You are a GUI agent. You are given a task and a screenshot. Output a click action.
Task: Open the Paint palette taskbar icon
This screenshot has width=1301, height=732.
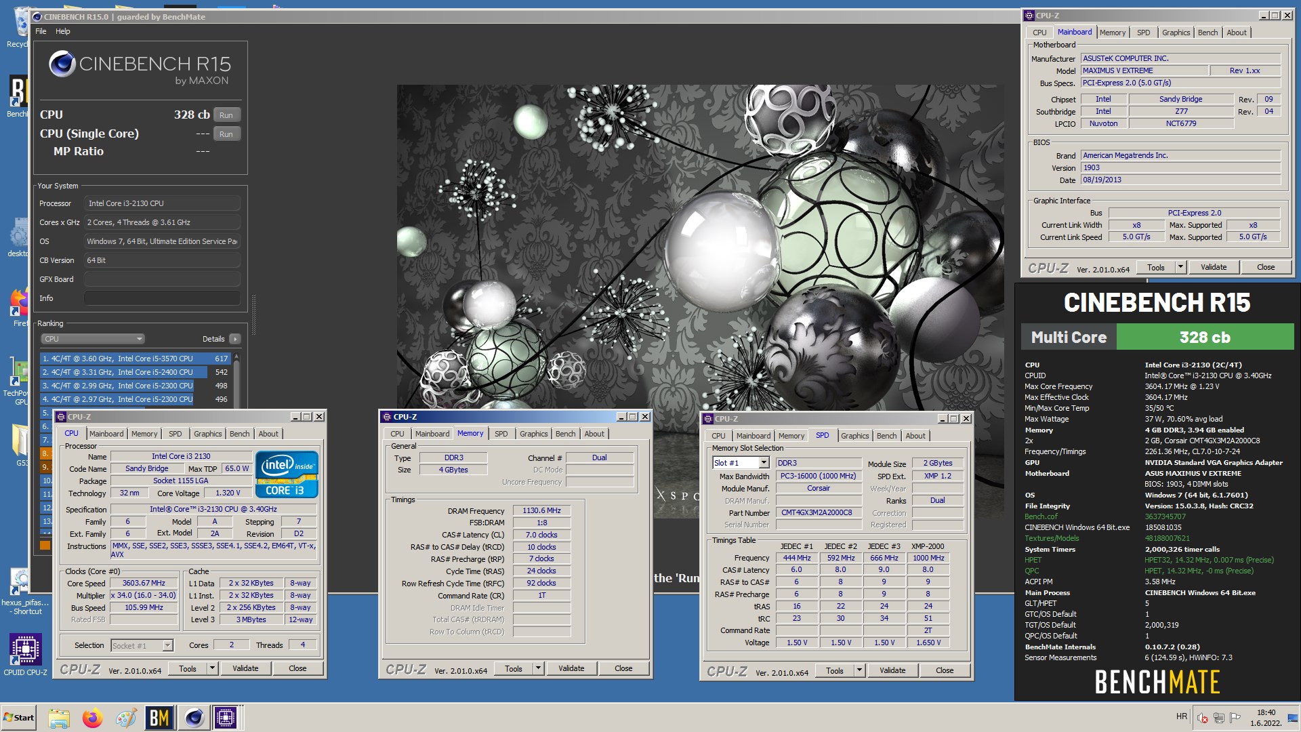coord(125,718)
